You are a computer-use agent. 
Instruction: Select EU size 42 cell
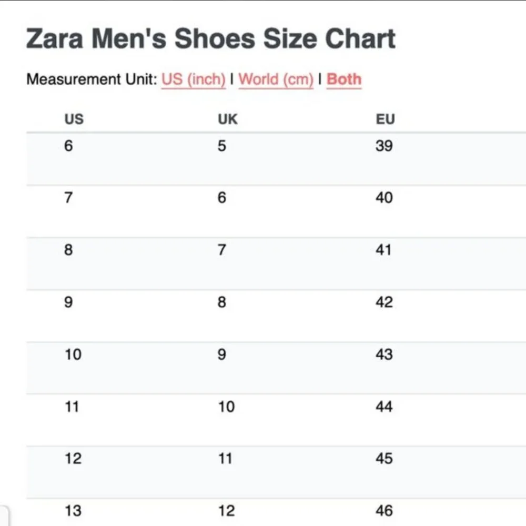[x=384, y=302]
